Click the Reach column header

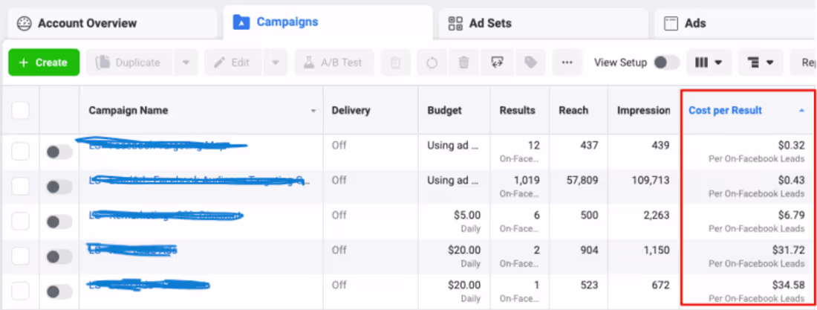[x=573, y=111]
